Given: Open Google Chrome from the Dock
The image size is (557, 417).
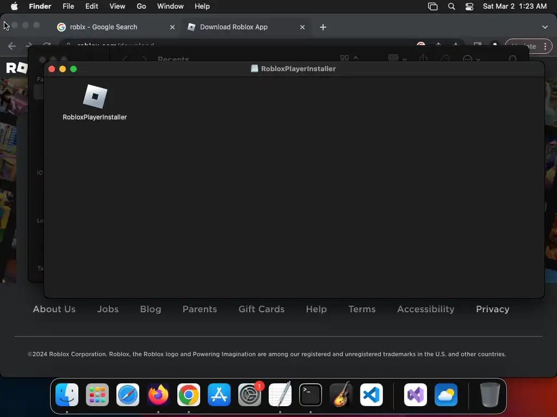Looking at the screenshot, I should click(189, 395).
